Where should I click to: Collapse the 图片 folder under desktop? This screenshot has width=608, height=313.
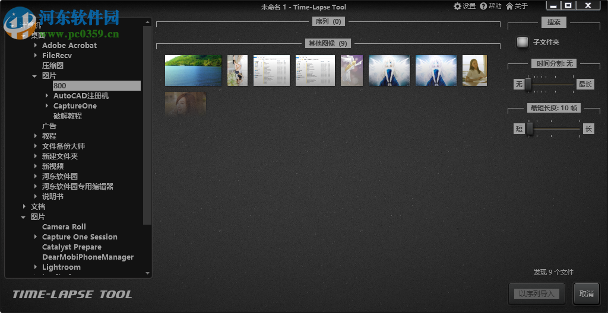pyautogui.click(x=35, y=76)
